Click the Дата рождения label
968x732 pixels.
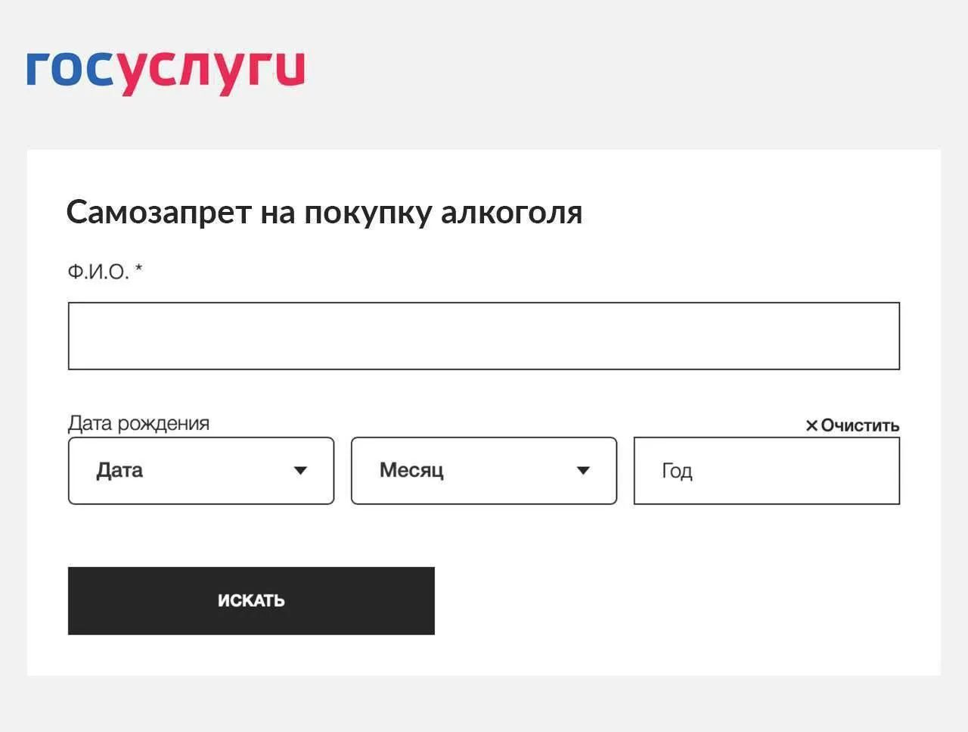[x=138, y=422]
